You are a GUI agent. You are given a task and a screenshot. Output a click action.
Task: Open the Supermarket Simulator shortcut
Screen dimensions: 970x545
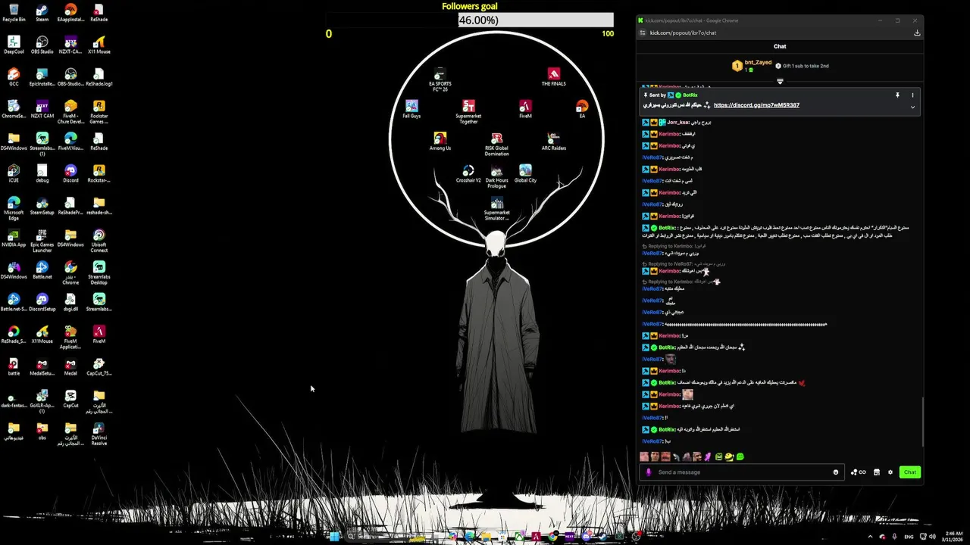click(496, 209)
